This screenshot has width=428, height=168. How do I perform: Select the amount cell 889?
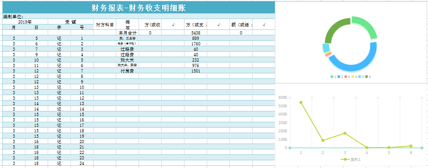point(195,38)
